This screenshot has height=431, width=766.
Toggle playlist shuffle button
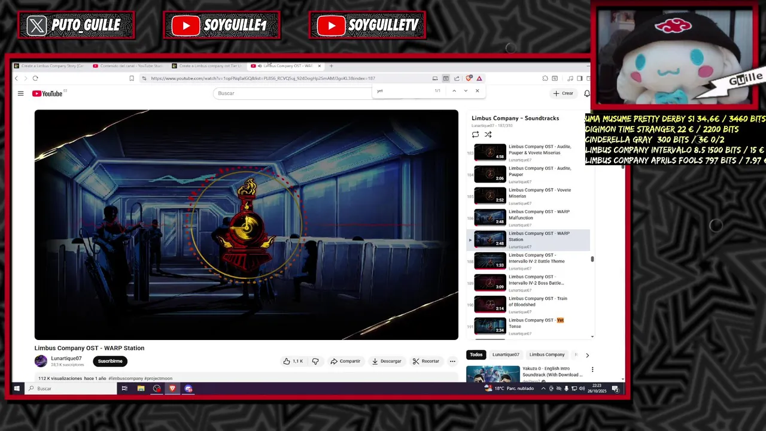[488, 135]
